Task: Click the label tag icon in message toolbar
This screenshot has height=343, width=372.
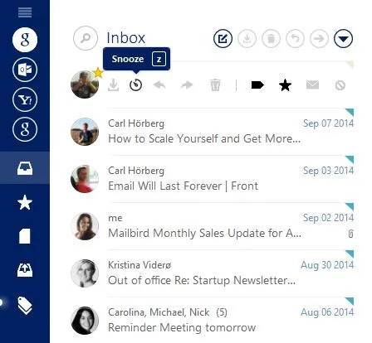Action: click(x=257, y=85)
